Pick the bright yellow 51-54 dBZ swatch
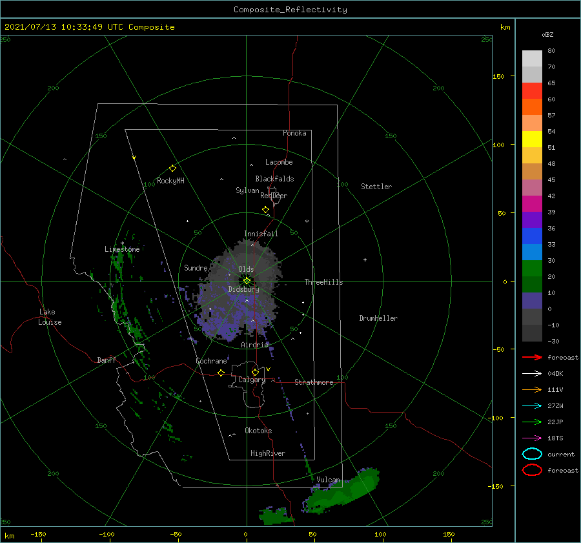This screenshot has width=581, height=543. click(x=532, y=139)
